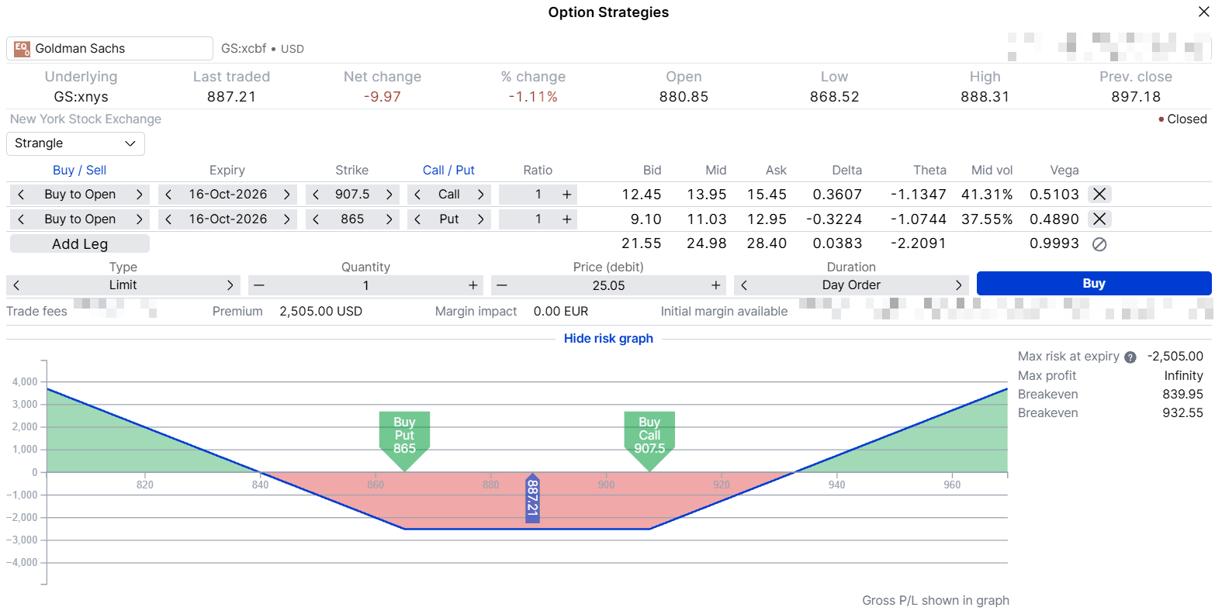Previous expiry for the Put leg
Viewport: 1215px width, 614px height.
click(168, 219)
